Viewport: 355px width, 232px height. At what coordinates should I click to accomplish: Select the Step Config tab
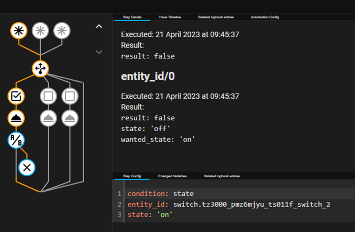point(132,176)
